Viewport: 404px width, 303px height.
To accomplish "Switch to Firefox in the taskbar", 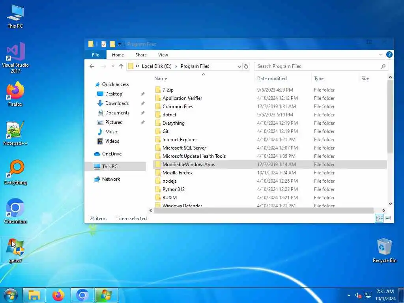I will pos(58,295).
